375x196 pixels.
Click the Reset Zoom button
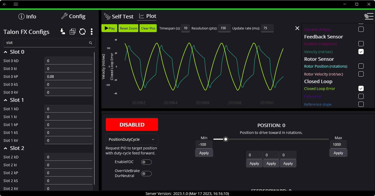click(x=129, y=28)
